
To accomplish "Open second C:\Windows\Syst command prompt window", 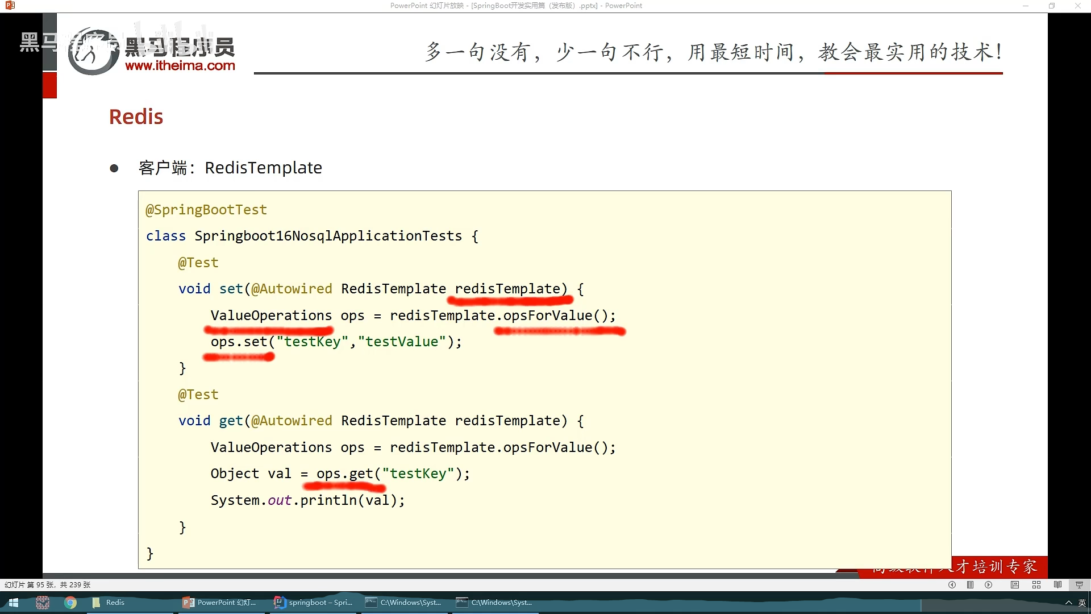I will 494,603.
